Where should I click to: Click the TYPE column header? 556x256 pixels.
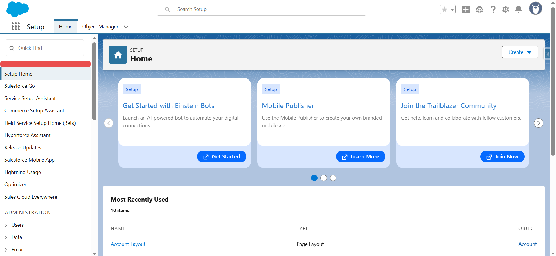(302, 228)
